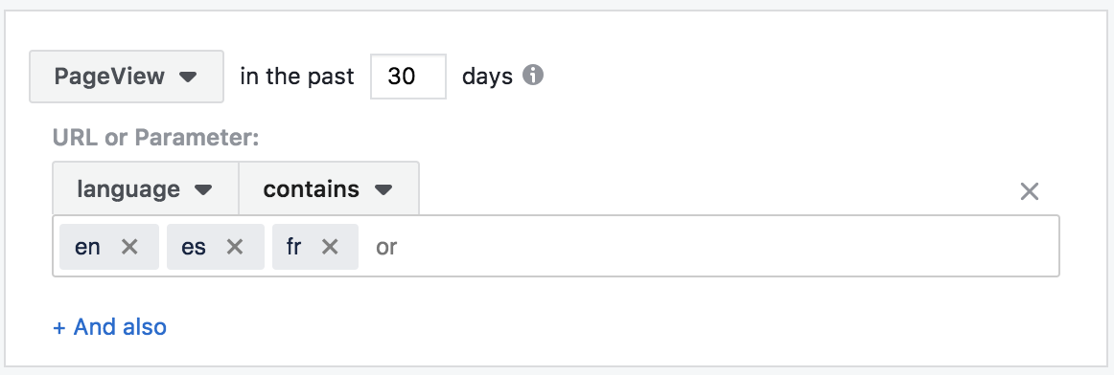Open the PageView event dropdown
1114x375 pixels.
click(x=127, y=77)
